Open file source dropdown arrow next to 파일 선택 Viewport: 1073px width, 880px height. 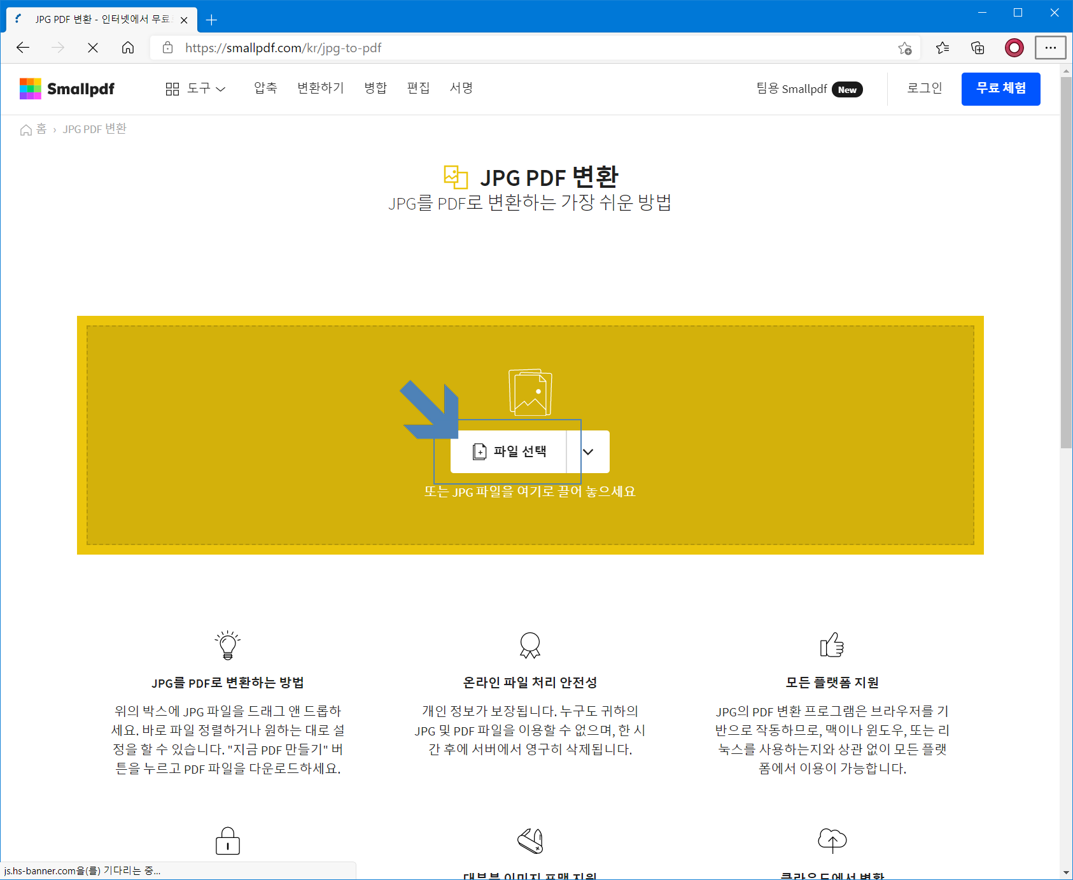(588, 451)
